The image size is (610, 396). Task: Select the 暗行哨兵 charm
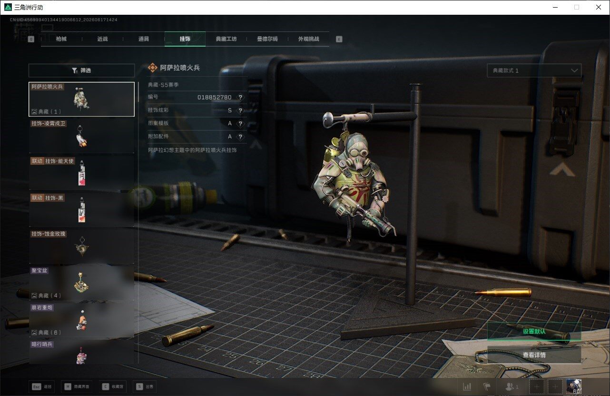(81, 352)
